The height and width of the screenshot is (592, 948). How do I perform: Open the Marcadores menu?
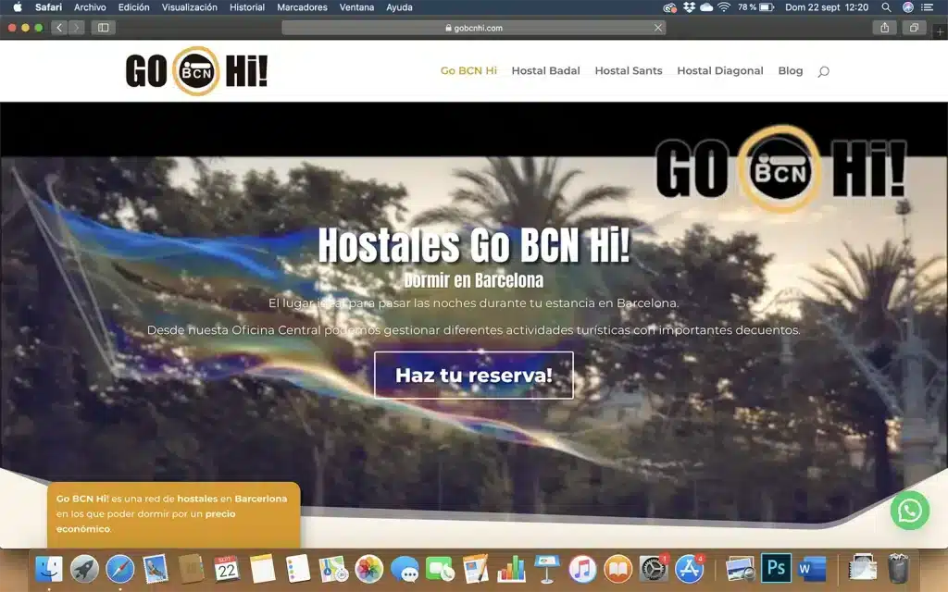pyautogui.click(x=301, y=7)
